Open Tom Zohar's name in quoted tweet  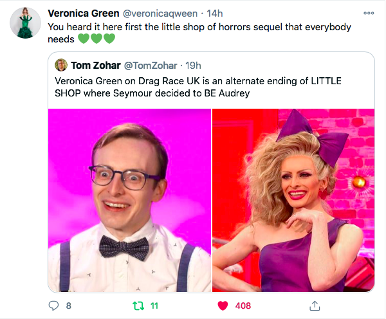click(96, 66)
